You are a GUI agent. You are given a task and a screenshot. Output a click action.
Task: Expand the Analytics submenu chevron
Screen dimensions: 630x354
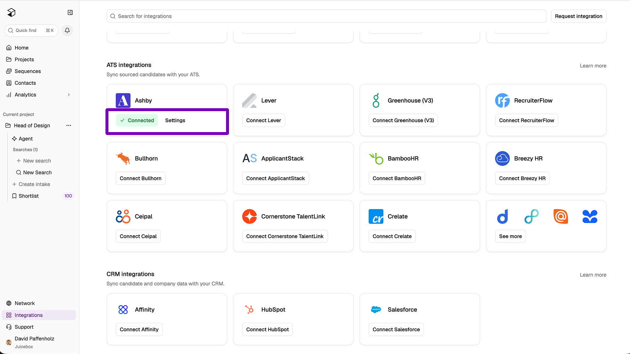(69, 95)
